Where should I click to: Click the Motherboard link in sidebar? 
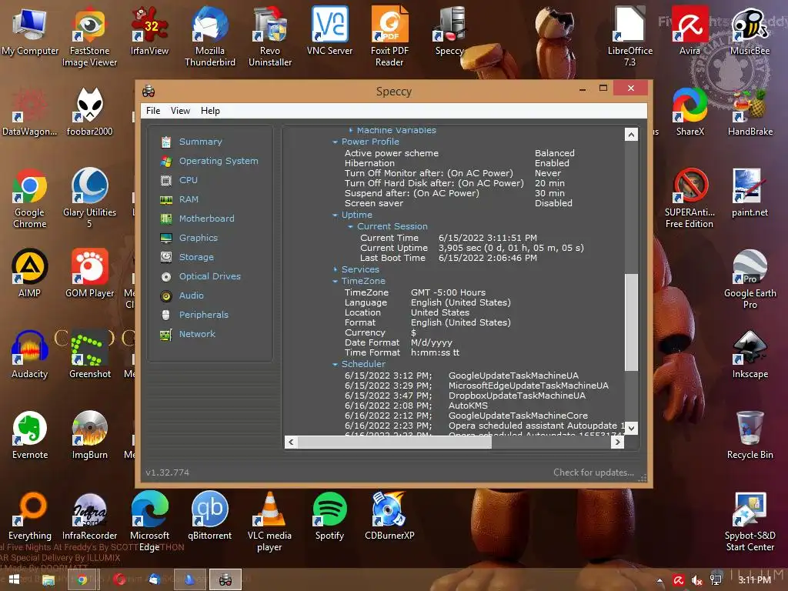[206, 219]
